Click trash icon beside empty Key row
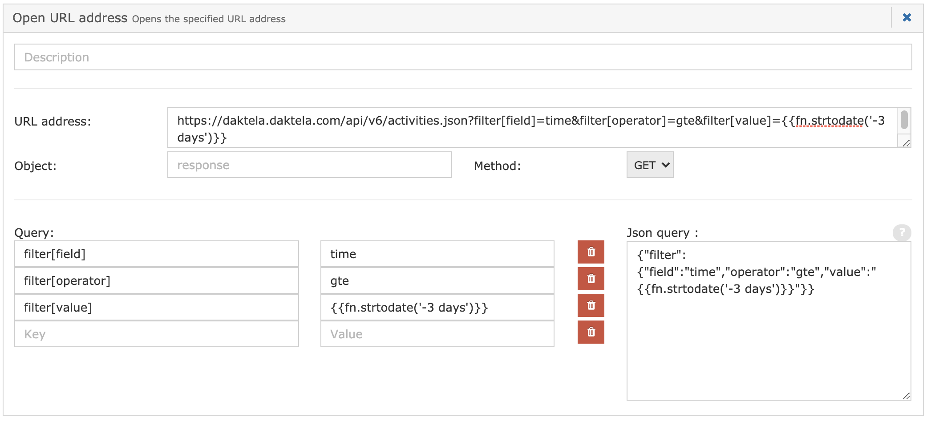 591,332
